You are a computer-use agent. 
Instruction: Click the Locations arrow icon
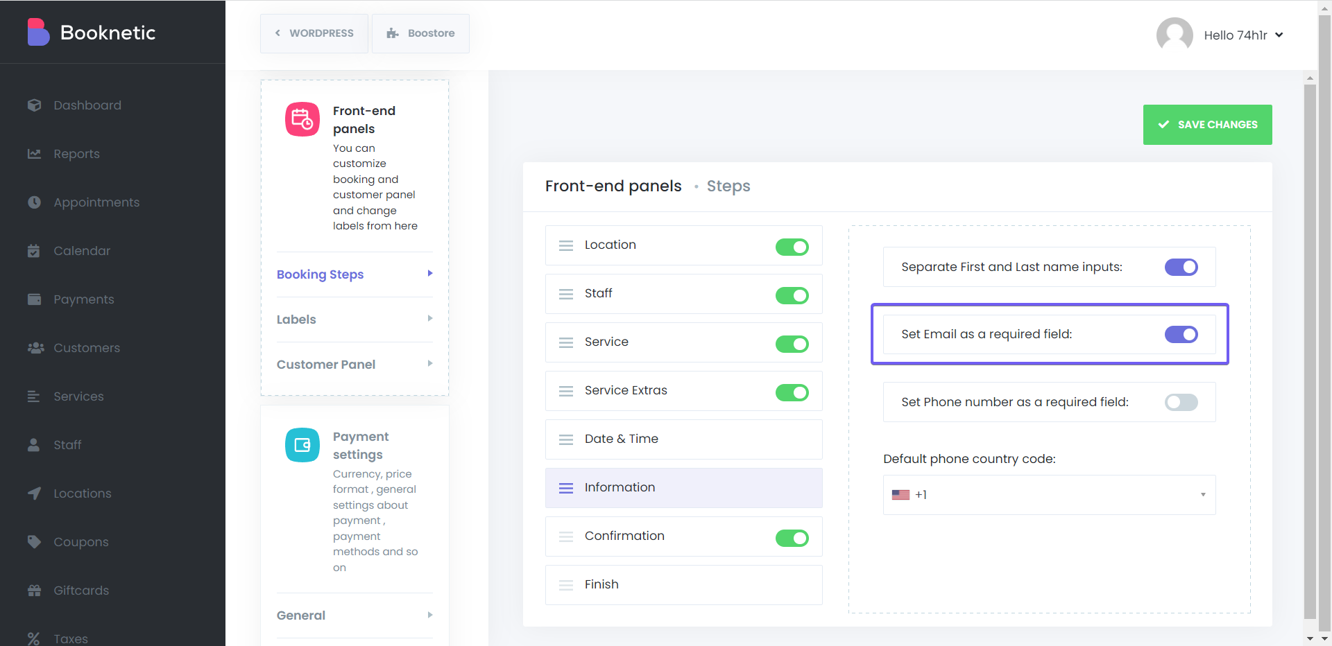[x=34, y=494]
